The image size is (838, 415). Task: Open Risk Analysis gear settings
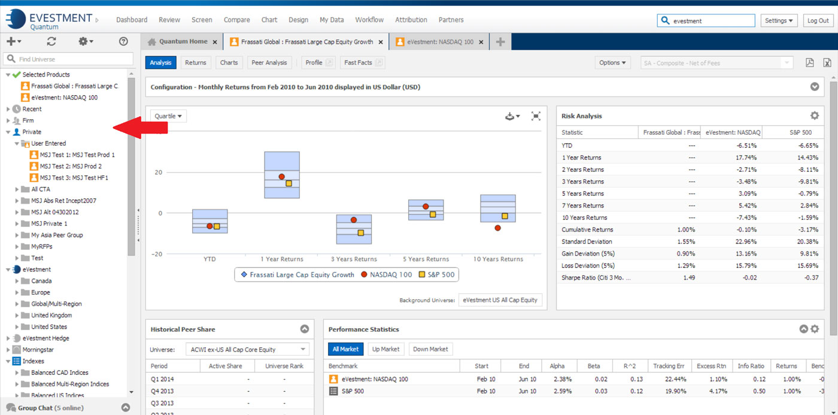coord(815,116)
